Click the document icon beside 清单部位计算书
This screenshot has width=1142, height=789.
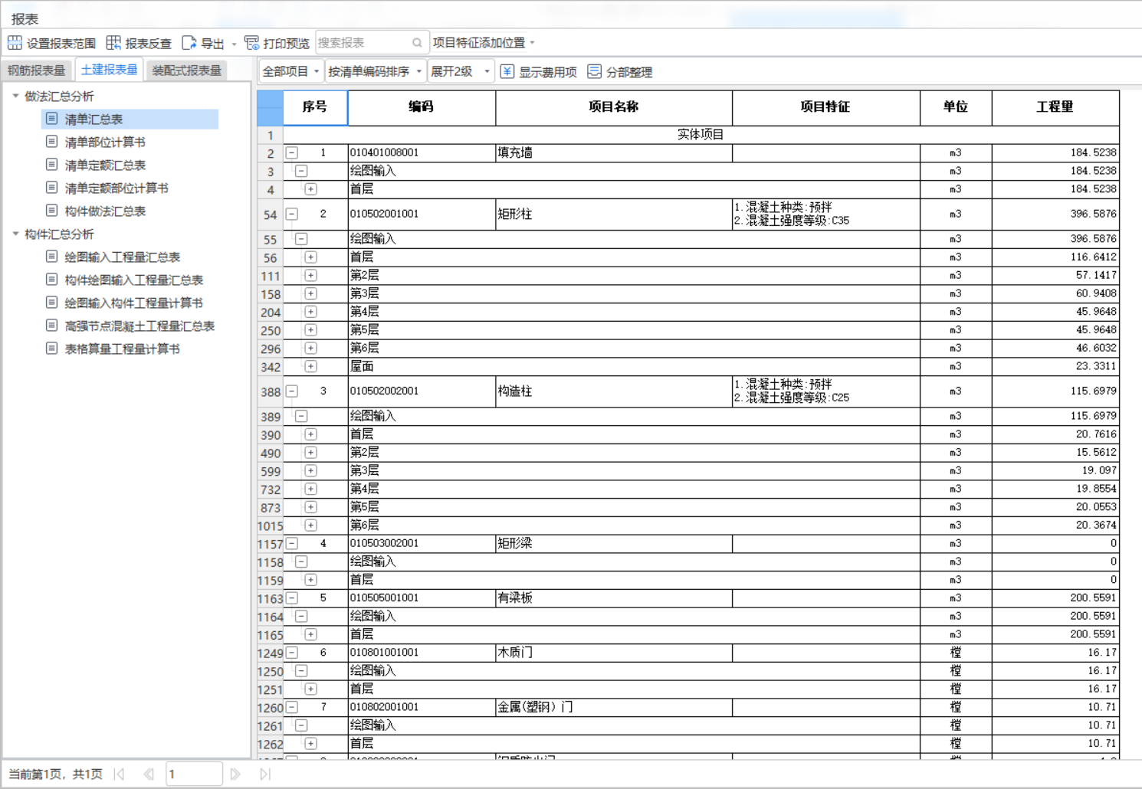click(x=51, y=142)
